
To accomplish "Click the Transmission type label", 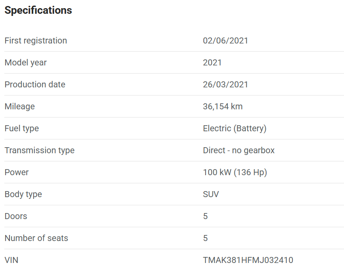I will pyautogui.click(x=39, y=150).
